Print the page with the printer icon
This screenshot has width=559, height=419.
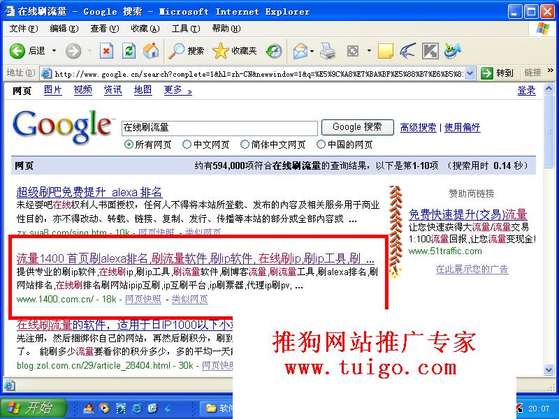point(327,51)
